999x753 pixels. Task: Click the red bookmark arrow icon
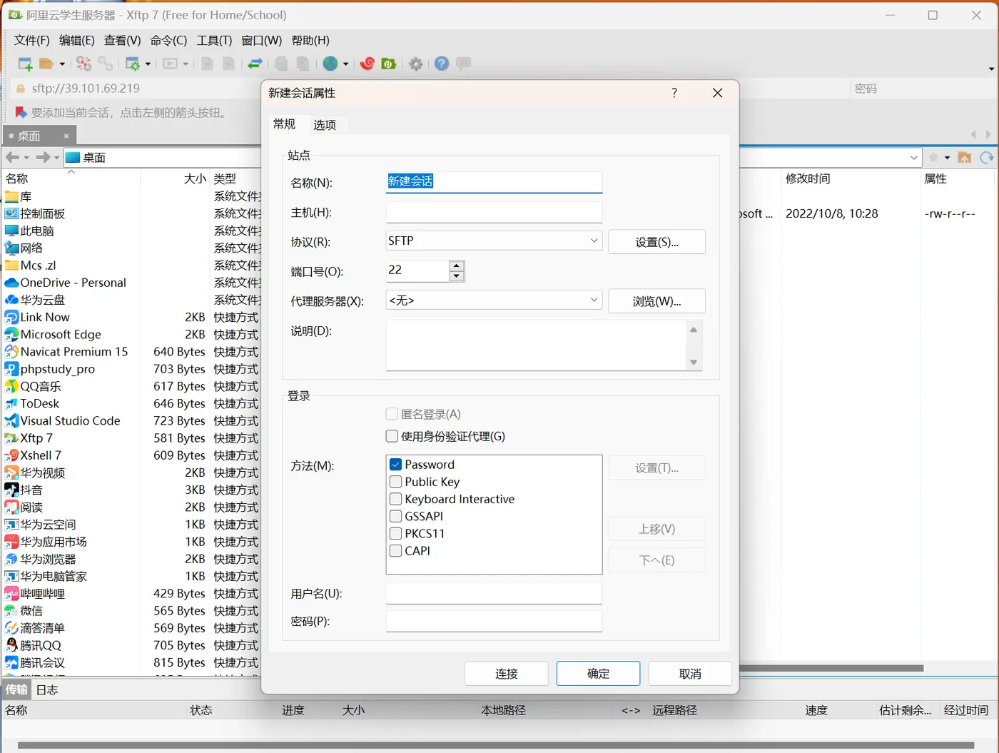(x=21, y=113)
